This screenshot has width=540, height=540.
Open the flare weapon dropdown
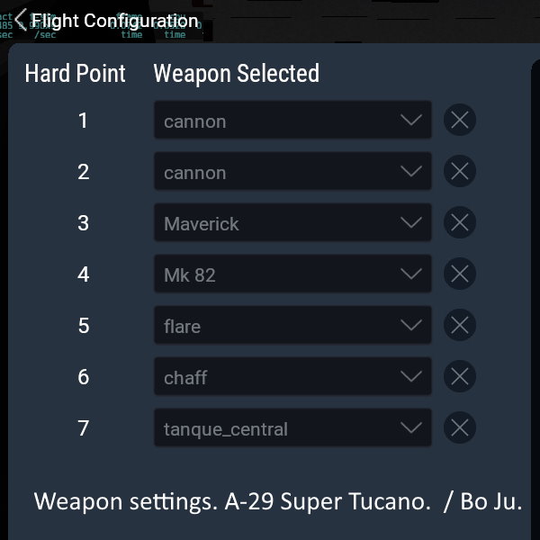(292, 326)
